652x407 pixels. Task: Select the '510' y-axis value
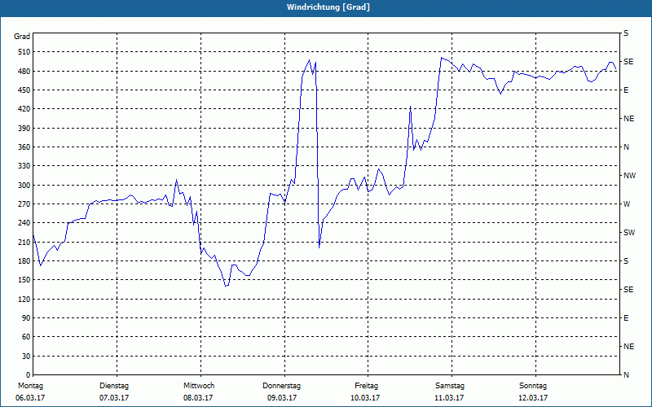tap(24, 52)
